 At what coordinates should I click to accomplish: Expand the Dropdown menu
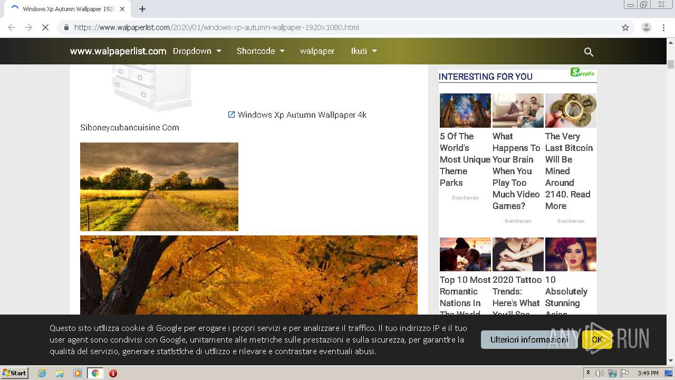coord(197,51)
